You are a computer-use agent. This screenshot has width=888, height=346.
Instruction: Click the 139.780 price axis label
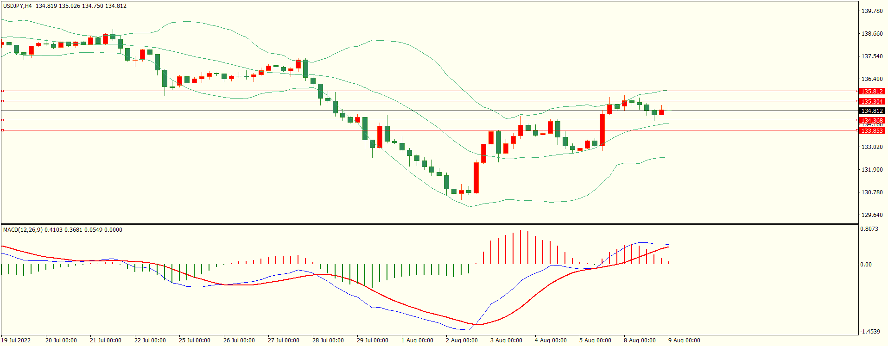coord(872,11)
